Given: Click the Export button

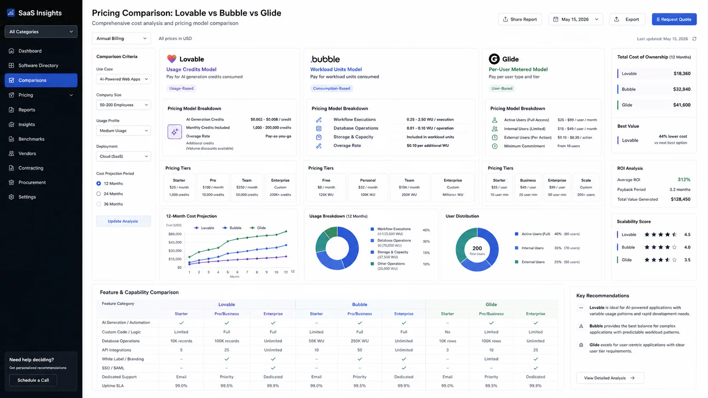Looking at the screenshot, I should tap(627, 19).
